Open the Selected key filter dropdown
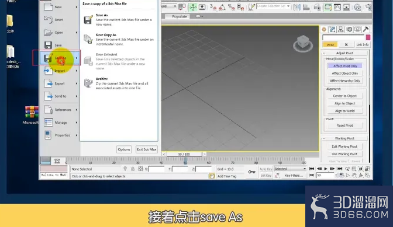393x227 pixels. click(x=290, y=169)
